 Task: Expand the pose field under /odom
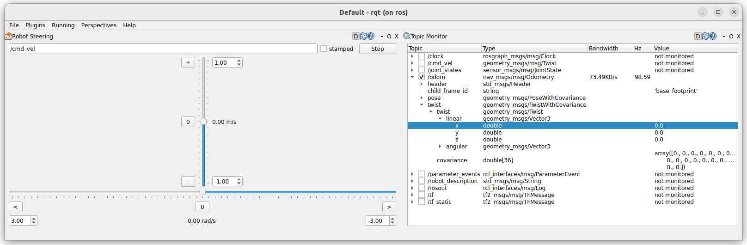tap(422, 98)
